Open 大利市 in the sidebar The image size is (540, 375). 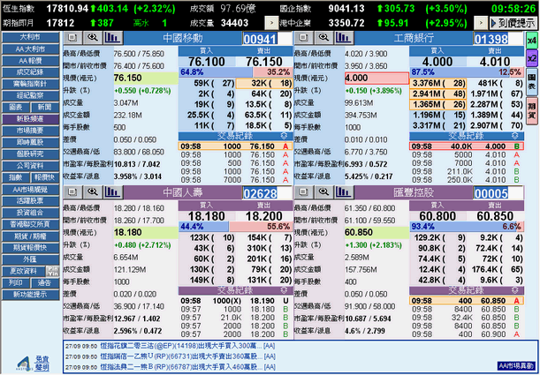click(31, 37)
